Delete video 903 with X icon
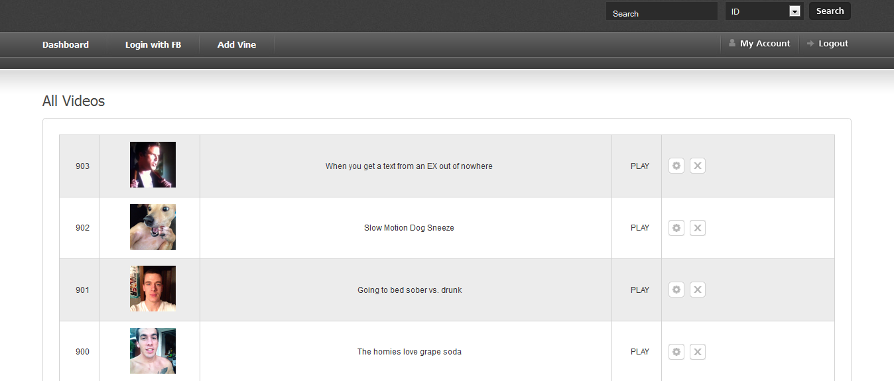Image resolution: width=894 pixels, height=381 pixels. click(697, 166)
